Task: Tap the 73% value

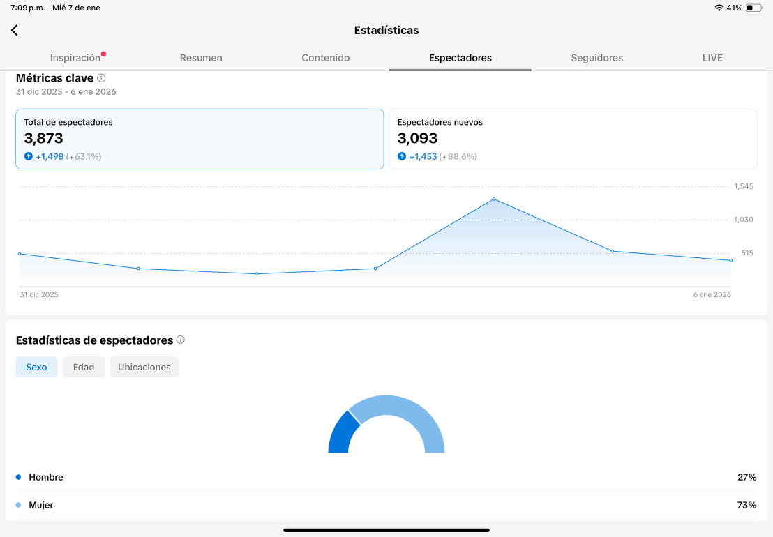Action: pos(747,505)
